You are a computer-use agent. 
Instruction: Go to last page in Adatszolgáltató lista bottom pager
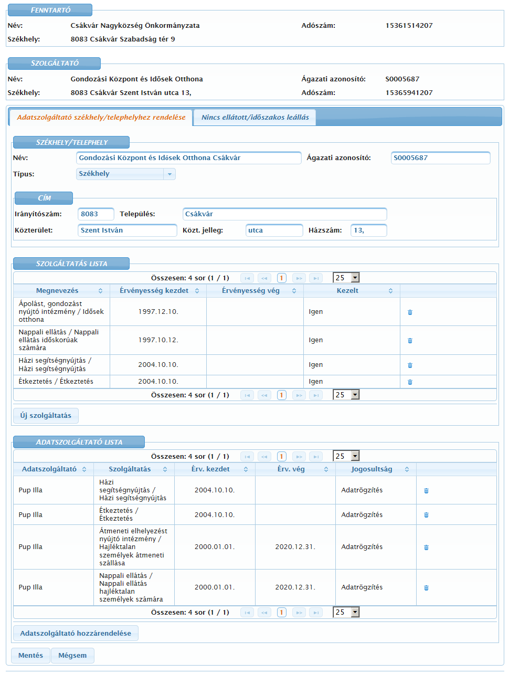click(316, 613)
